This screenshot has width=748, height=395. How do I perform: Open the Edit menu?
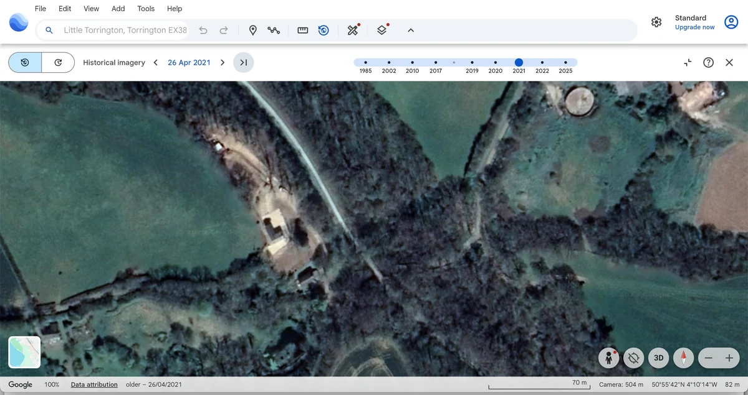coord(65,9)
